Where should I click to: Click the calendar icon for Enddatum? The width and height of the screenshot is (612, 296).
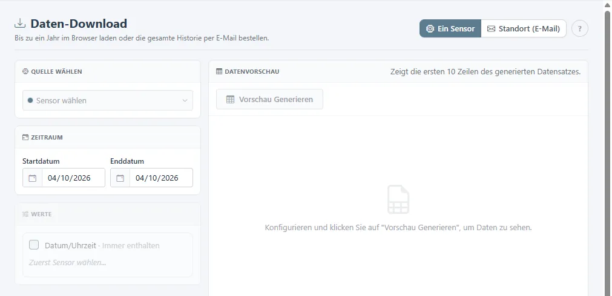pyautogui.click(x=120, y=178)
